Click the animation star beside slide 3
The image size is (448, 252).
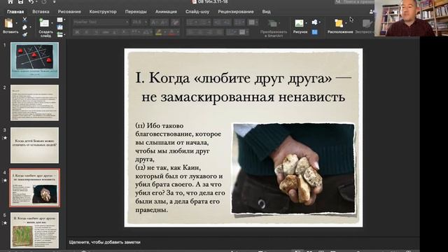pyautogui.click(x=5, y=138)
